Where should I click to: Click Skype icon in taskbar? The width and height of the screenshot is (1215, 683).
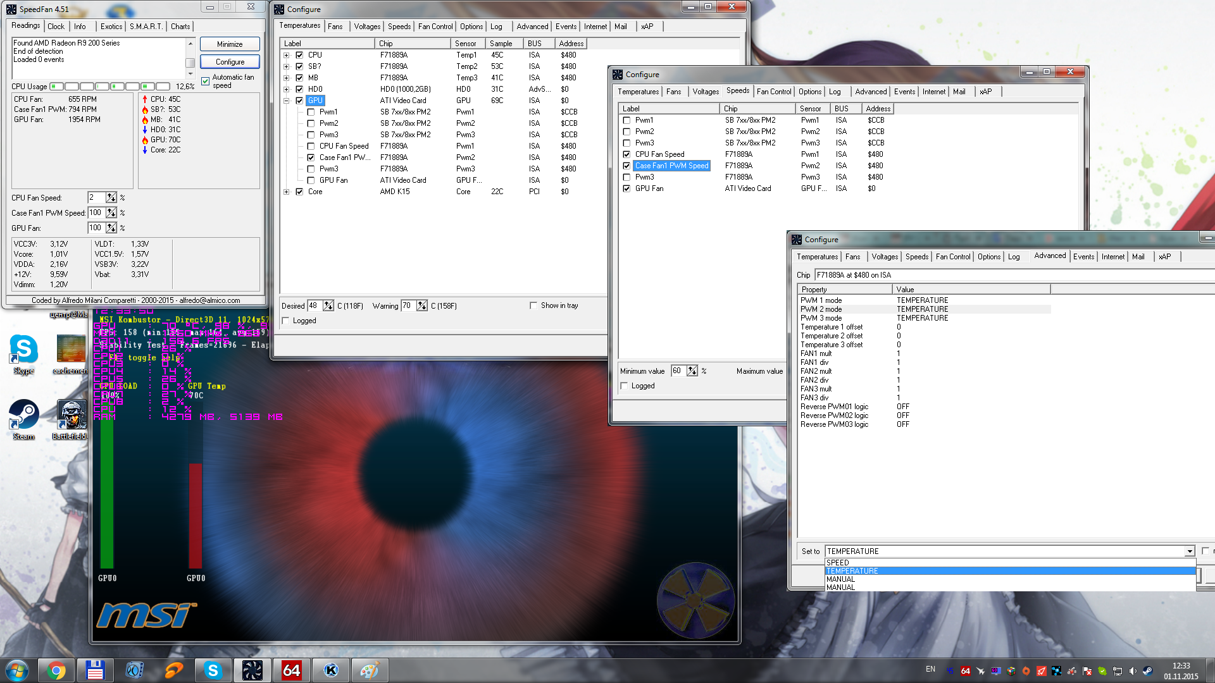[x=213, y=670]
